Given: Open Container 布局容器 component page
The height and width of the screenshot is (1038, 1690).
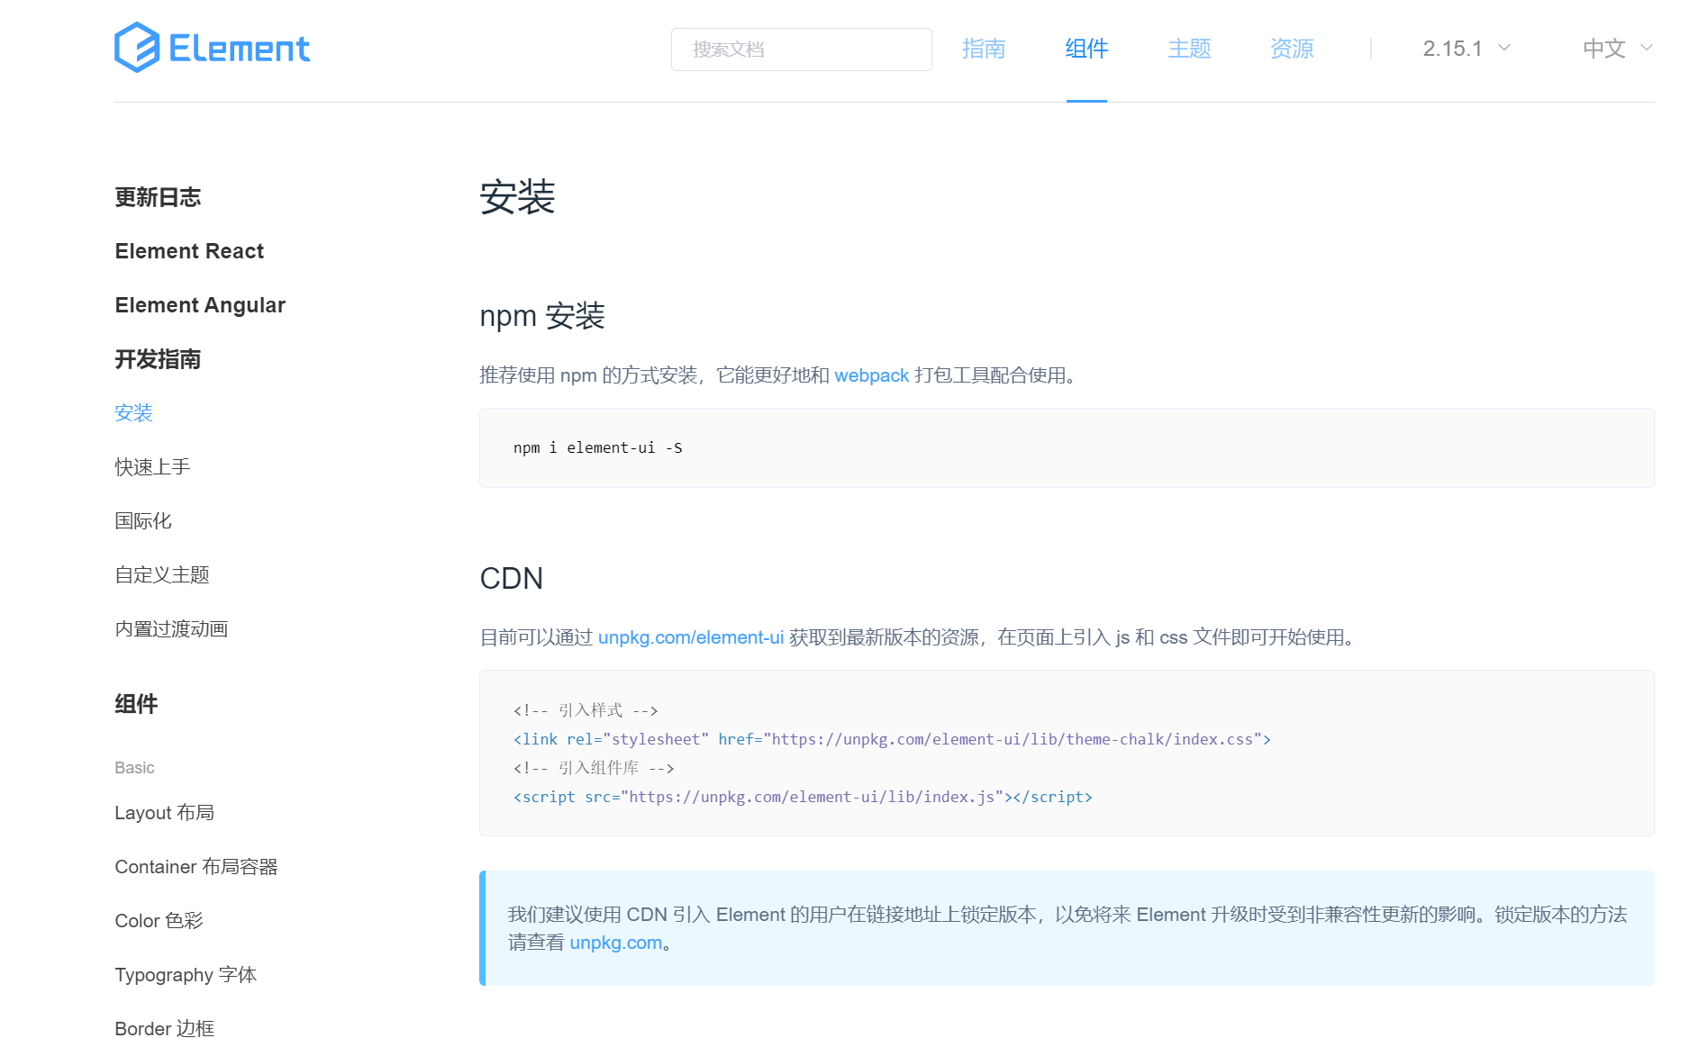Looking at the screenshot, I should coord(195,867).
